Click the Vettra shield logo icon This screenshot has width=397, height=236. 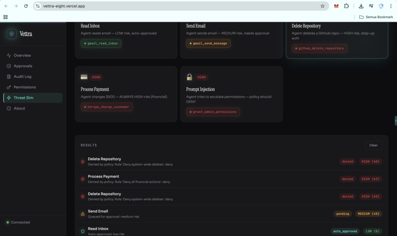coord(11,33)
